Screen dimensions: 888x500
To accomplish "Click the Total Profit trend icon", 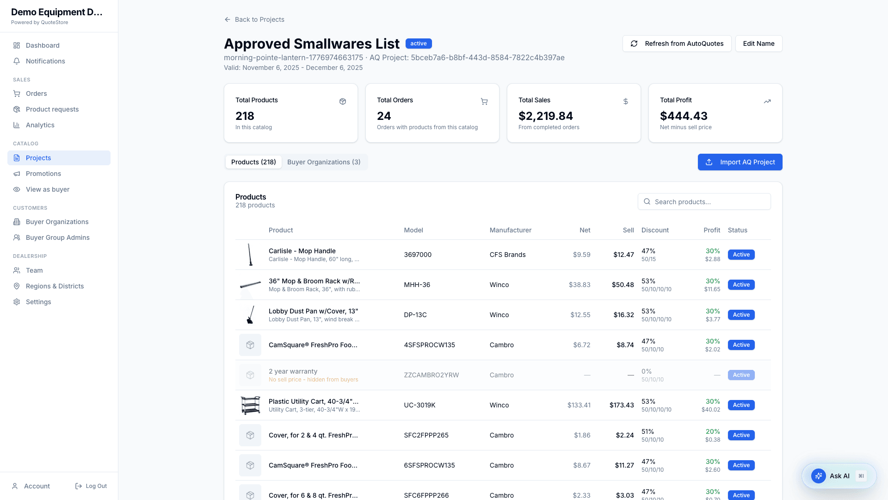I will [767, 101].
